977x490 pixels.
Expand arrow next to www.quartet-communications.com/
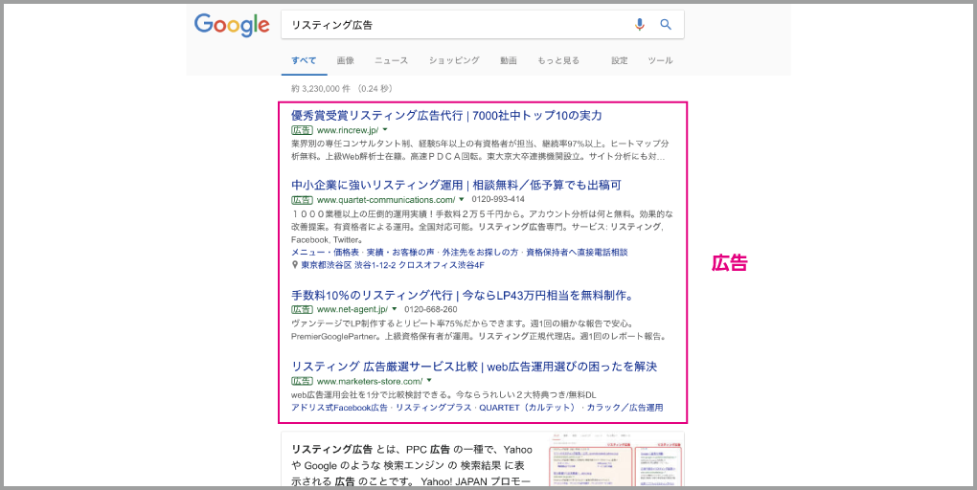462,200
